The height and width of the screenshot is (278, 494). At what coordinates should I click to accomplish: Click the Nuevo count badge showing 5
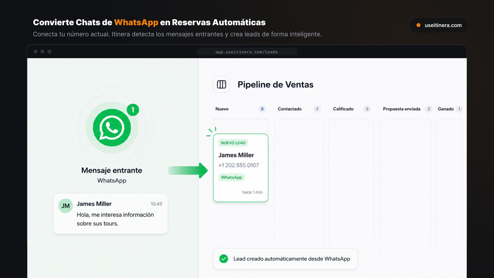click(x=262, y=109)
